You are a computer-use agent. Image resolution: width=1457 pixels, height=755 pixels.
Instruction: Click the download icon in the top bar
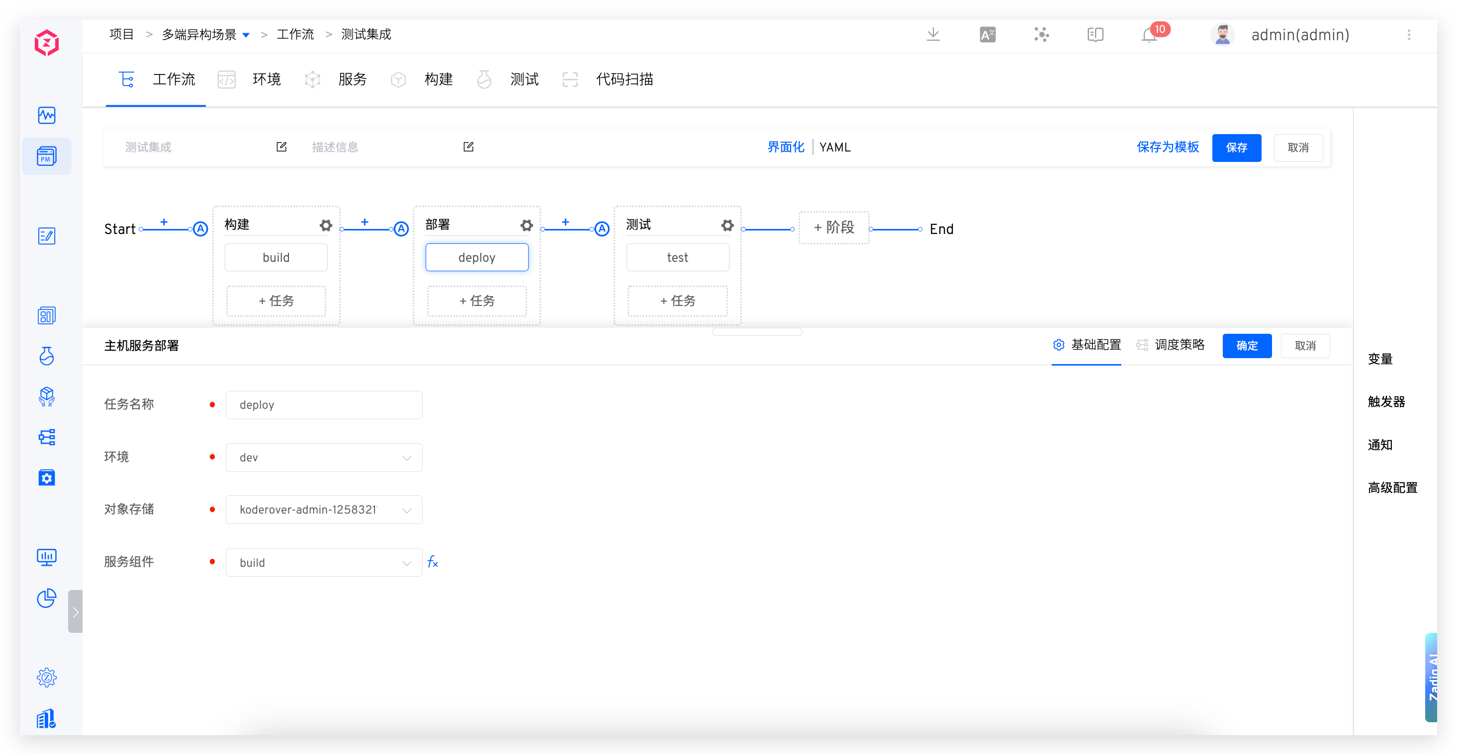point(933,34)
